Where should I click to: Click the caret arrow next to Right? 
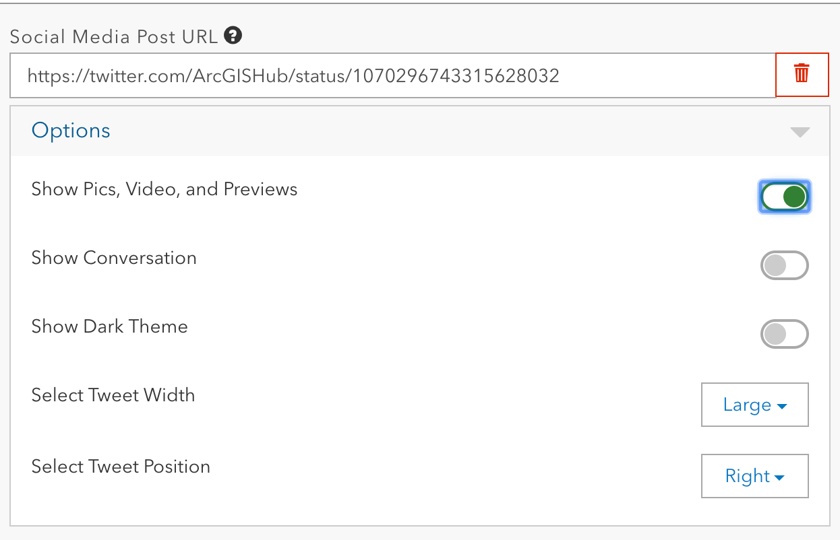coord(779,478)
